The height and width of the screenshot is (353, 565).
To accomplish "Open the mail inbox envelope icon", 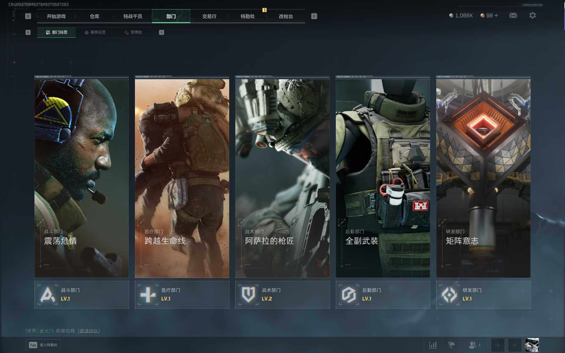I will pyautogui.click(x=513, y=15).
